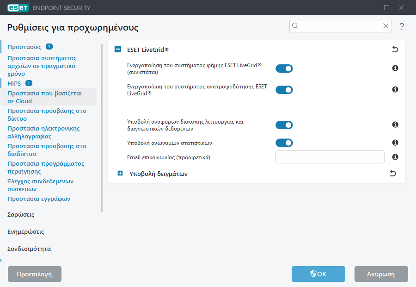The image size is (416, 287).
Task: Select Προστασία εγγράφων
Action: coord(39,199)
